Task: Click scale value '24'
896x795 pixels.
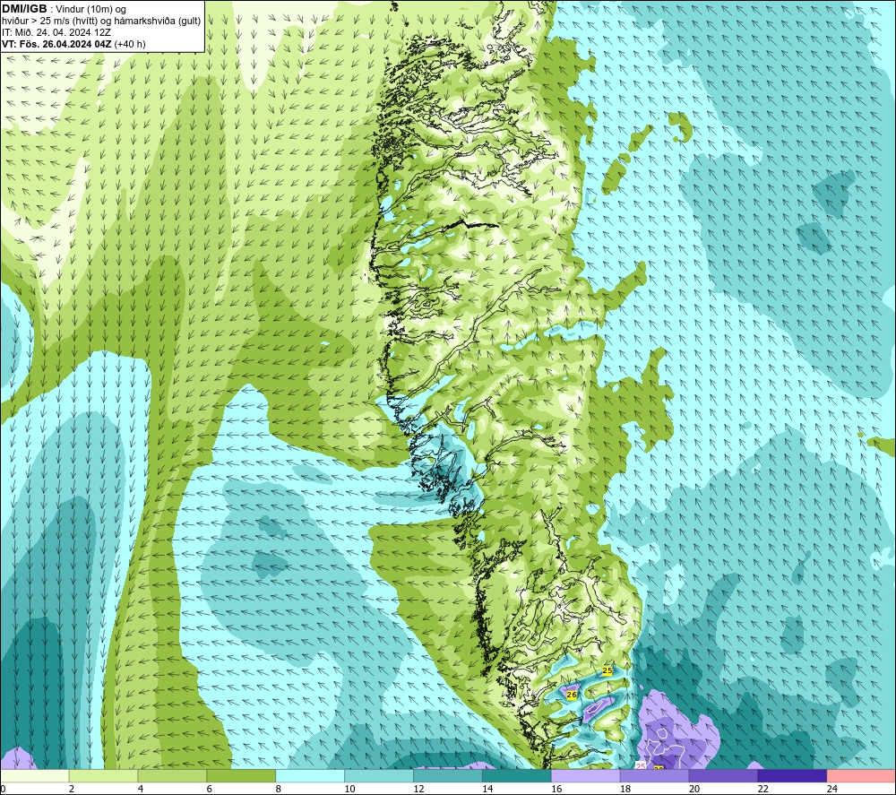Action: coord(832,789)
